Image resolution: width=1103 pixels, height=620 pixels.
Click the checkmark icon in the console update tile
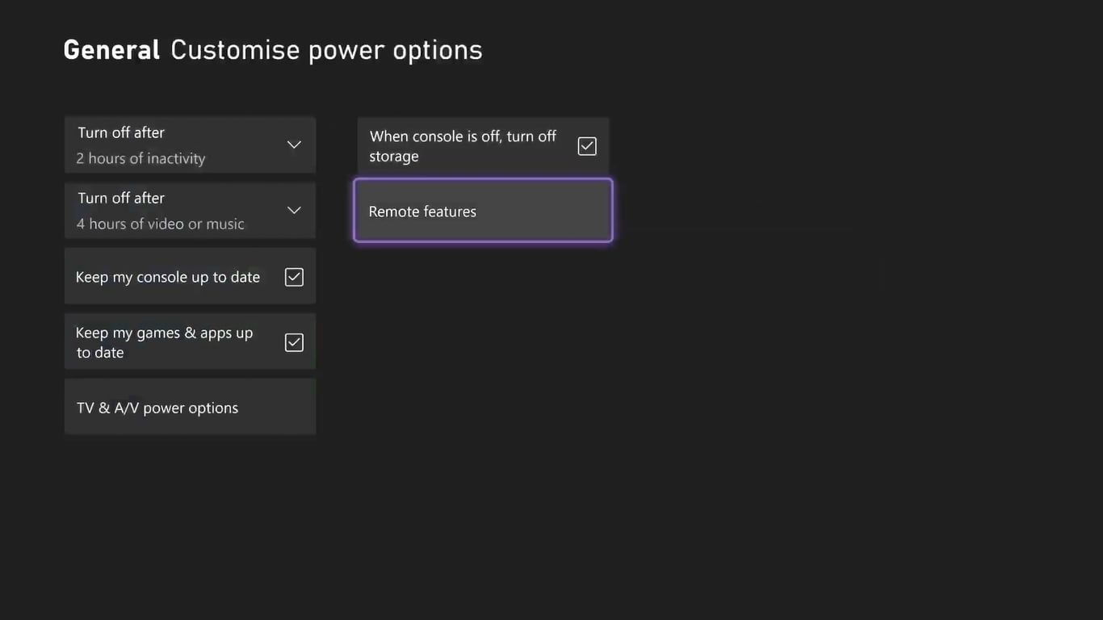click(294, 277)
